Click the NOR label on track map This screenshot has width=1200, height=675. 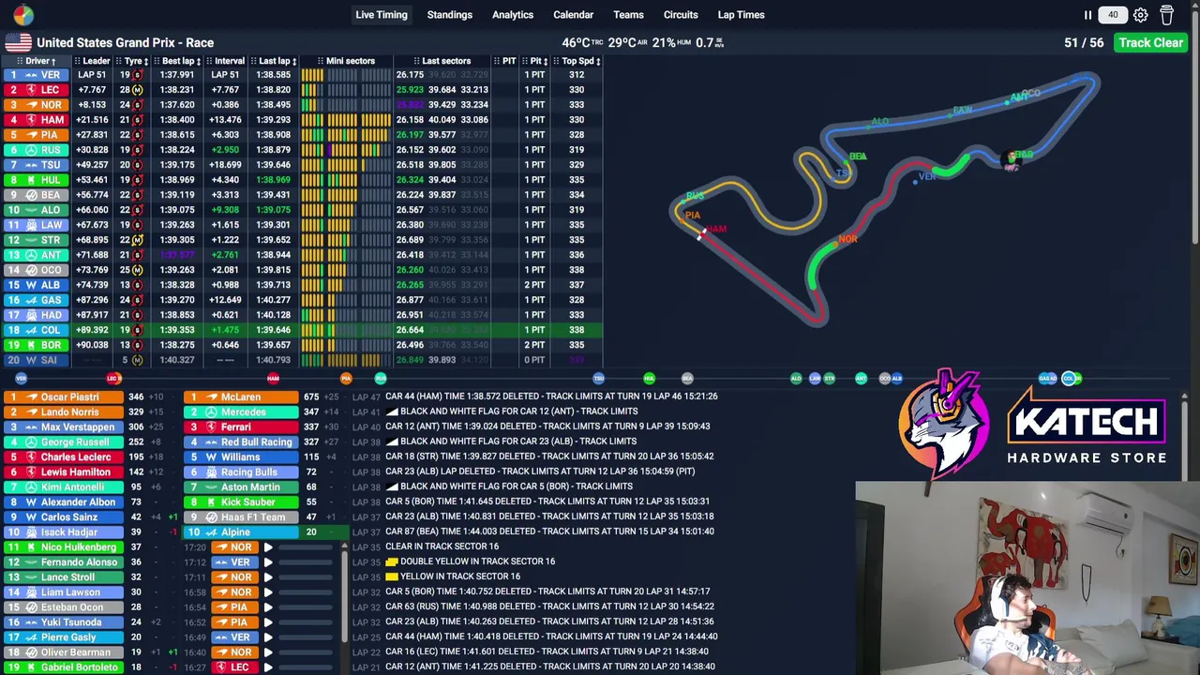tap(847, 239)
